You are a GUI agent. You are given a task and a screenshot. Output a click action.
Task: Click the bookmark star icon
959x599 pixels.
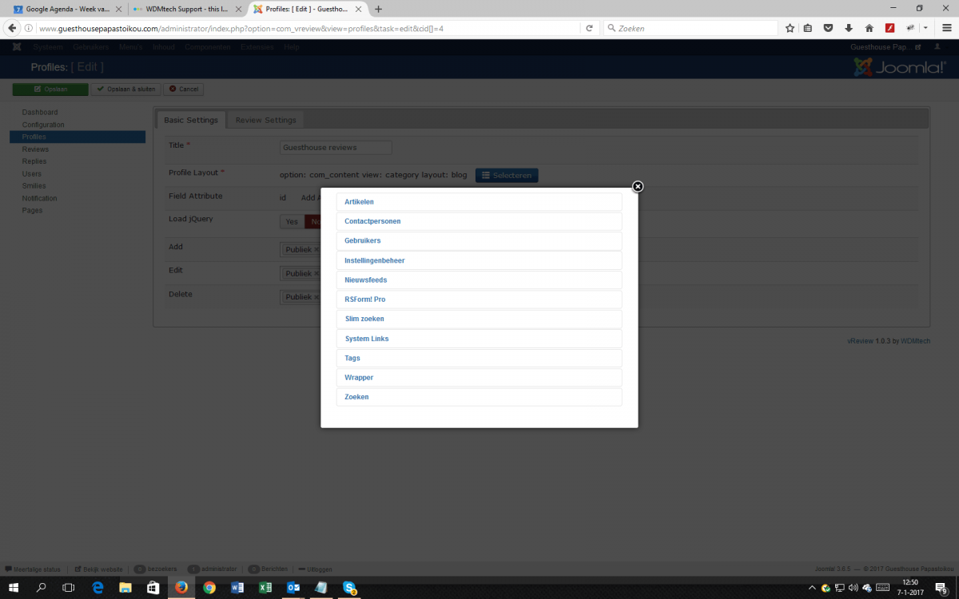coord(790,28)
